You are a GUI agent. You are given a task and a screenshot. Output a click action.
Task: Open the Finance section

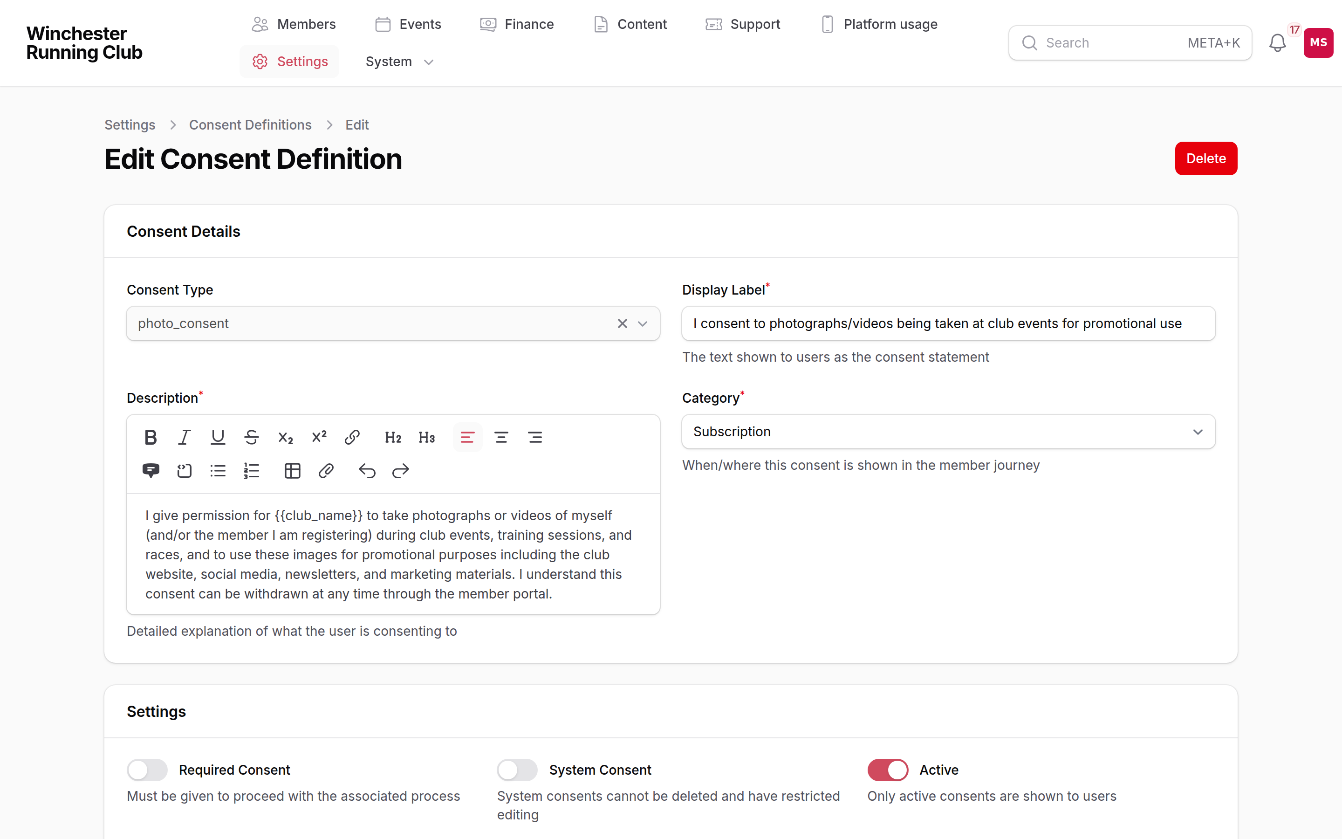coord(517,24)
